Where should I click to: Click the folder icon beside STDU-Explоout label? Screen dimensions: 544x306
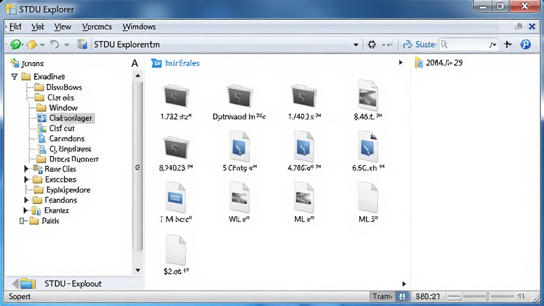(28, 284)
